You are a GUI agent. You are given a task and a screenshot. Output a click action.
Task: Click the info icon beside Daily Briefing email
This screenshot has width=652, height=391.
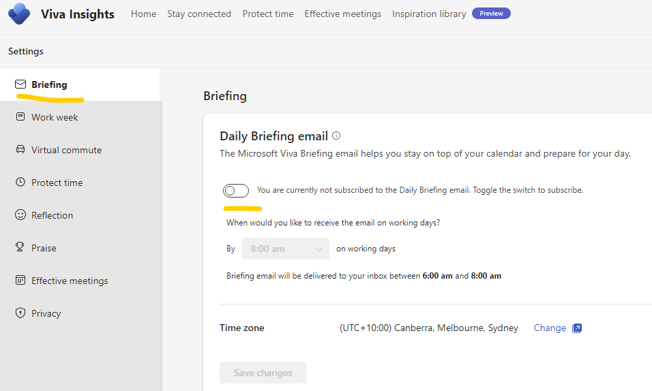336,136
